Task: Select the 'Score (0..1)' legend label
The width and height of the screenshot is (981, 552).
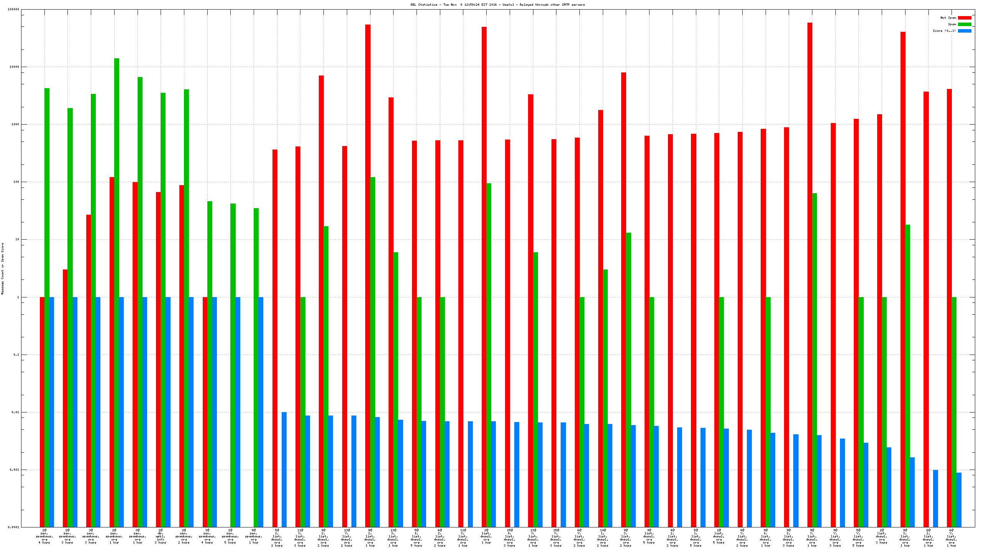Action: [944, 31]
